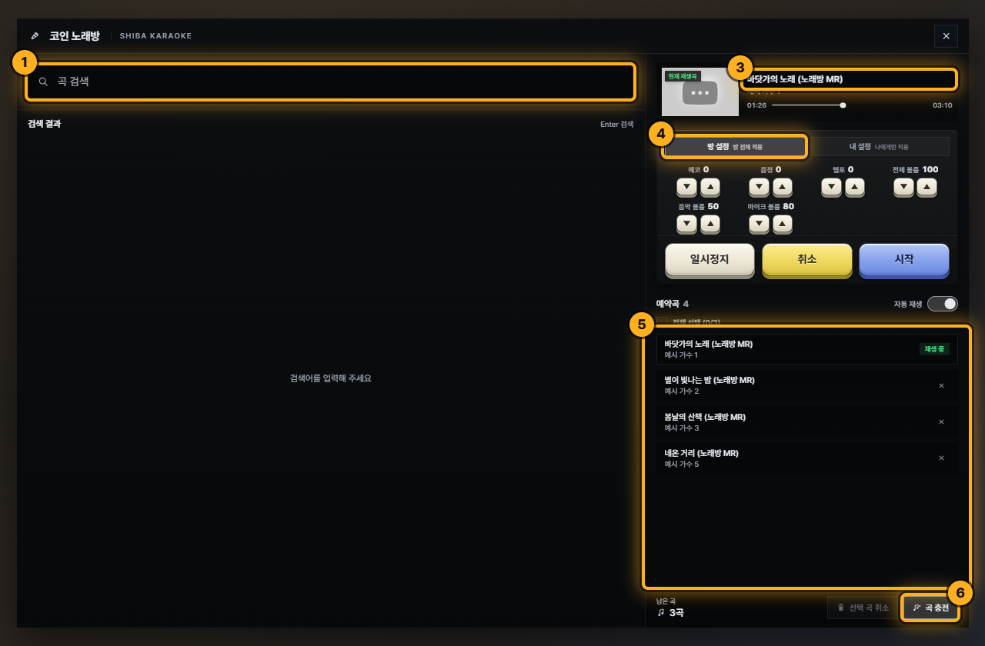This screenshot has width=985, height=646.
Task: Click the blue 시작 button
Action: coord(904,259)
